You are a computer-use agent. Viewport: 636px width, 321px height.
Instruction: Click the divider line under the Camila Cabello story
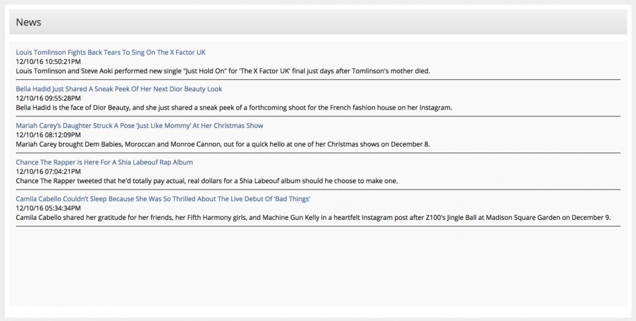[318, 226]
